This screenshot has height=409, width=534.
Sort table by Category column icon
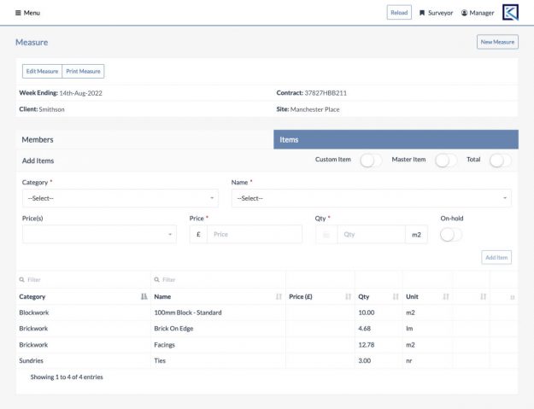coord(144,296)
